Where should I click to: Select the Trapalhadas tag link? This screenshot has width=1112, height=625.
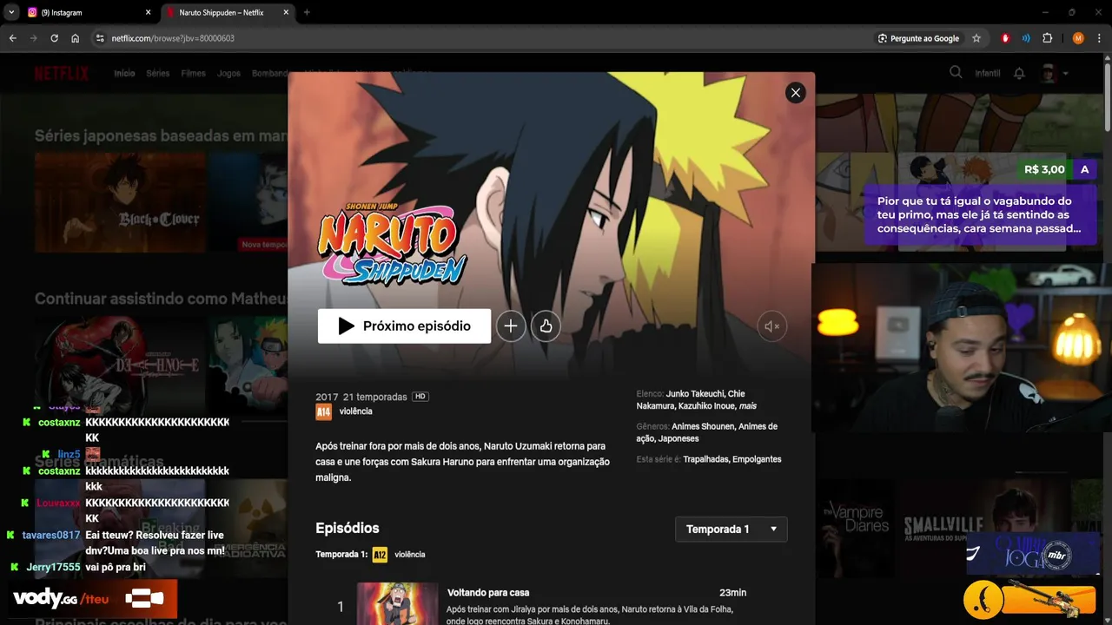point(705,459)
